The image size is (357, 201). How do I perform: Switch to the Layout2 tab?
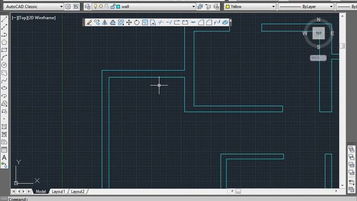point(78,192)
